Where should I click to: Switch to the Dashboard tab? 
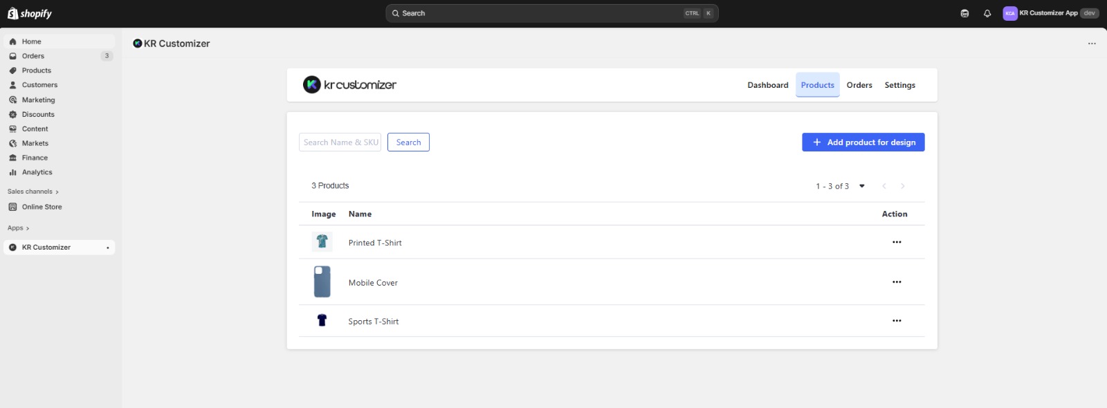768,85
